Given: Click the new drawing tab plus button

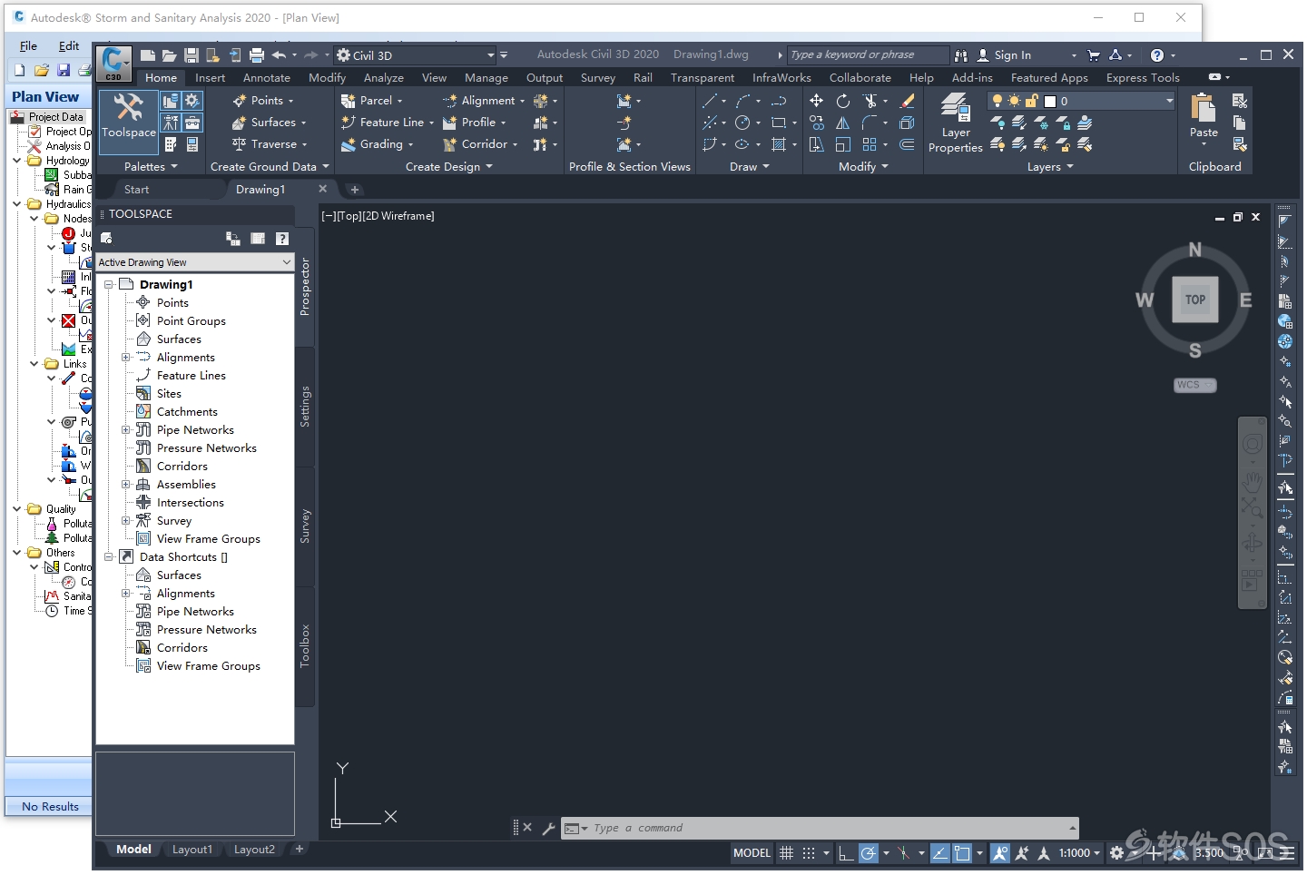Looking at the screenshot, I should [355, 190].
